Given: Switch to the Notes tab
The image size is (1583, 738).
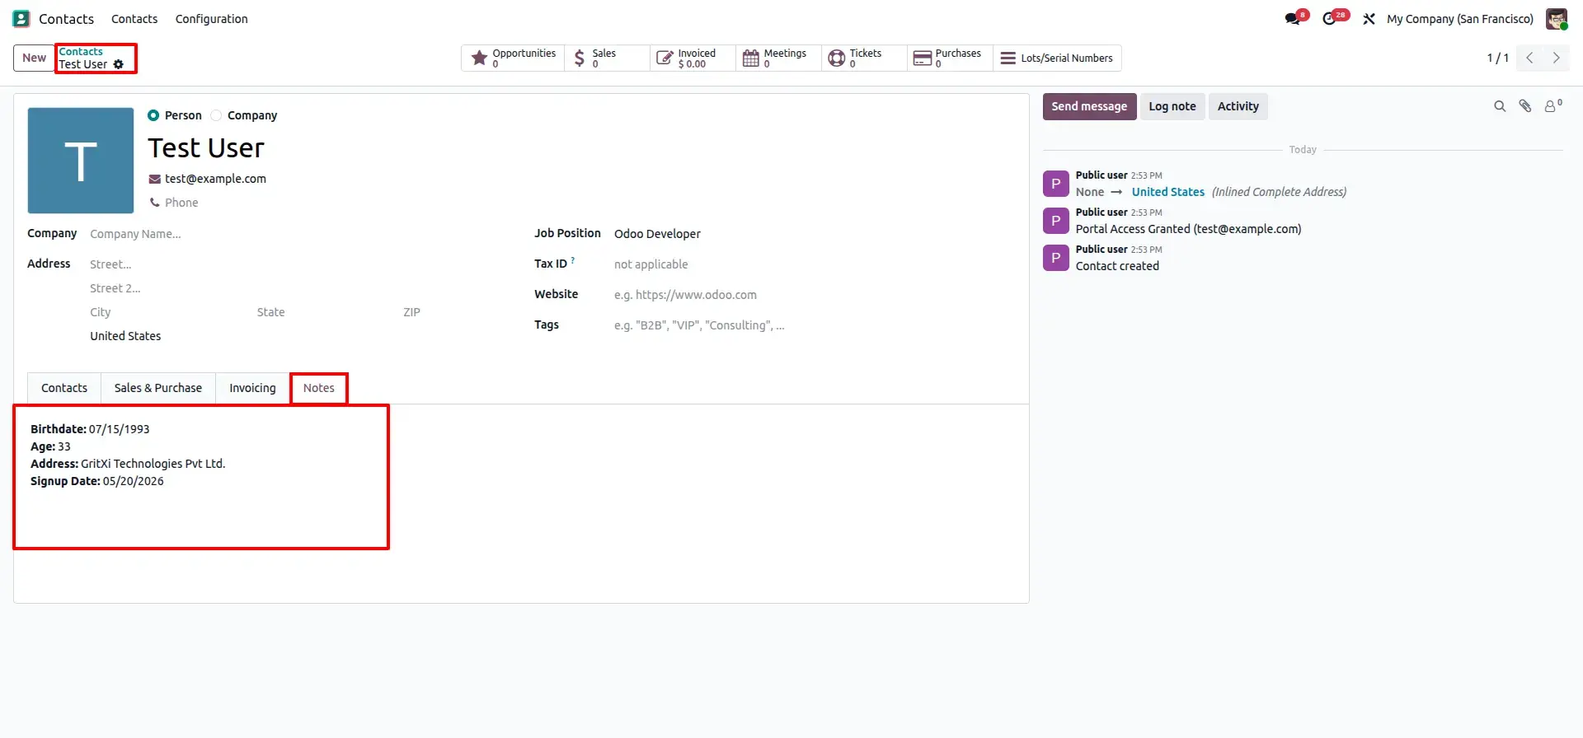Looking at the screenshot, I should click(x=319, y=388).
